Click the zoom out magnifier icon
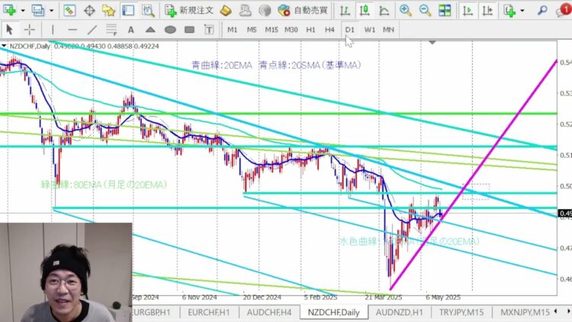572x322 pixels. click(424, 11)
